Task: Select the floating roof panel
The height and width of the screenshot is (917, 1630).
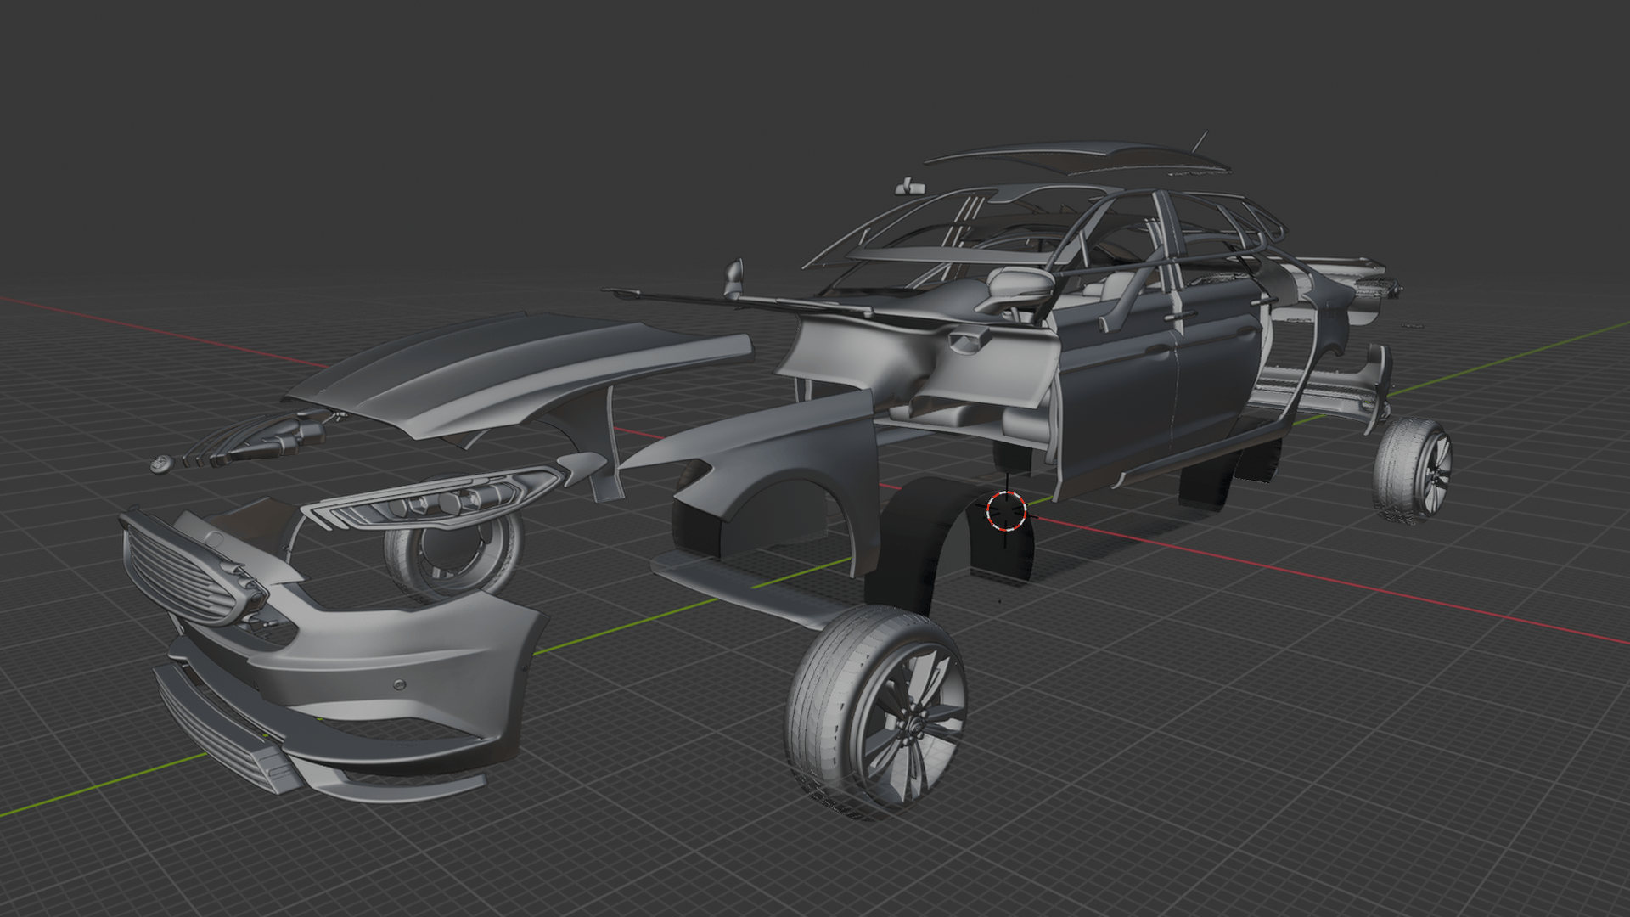Action: [1078, 159]
